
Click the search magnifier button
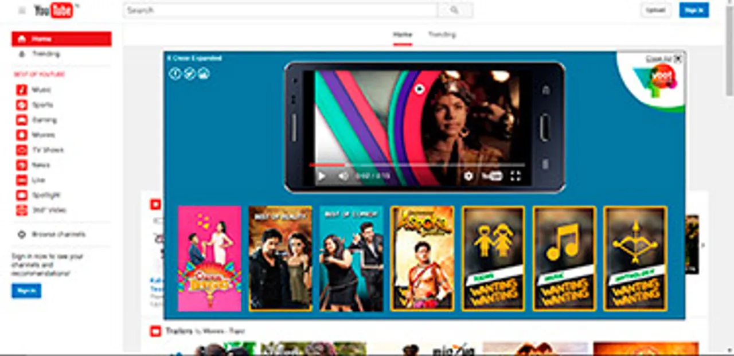tap(455, 10)
